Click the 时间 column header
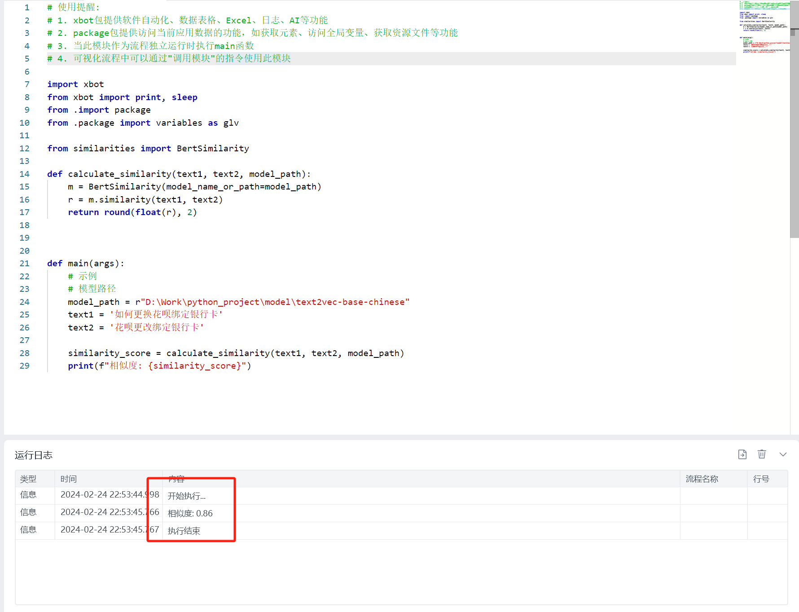The image size is (799, 612). click(x=69, y=479)
